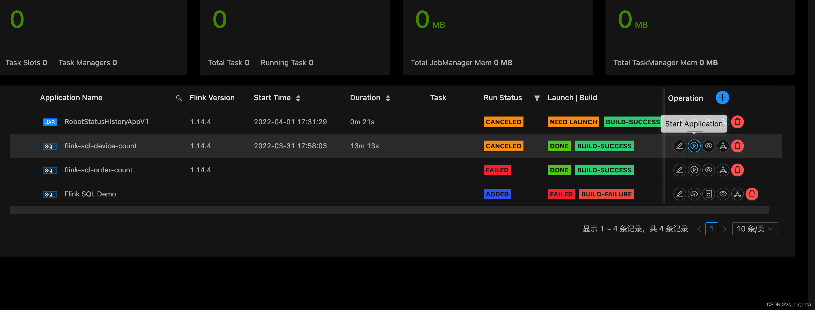The image size is (815, 310).
Task: View details of Flink SQL Demo with eye icon
Action: coord(723,194)
